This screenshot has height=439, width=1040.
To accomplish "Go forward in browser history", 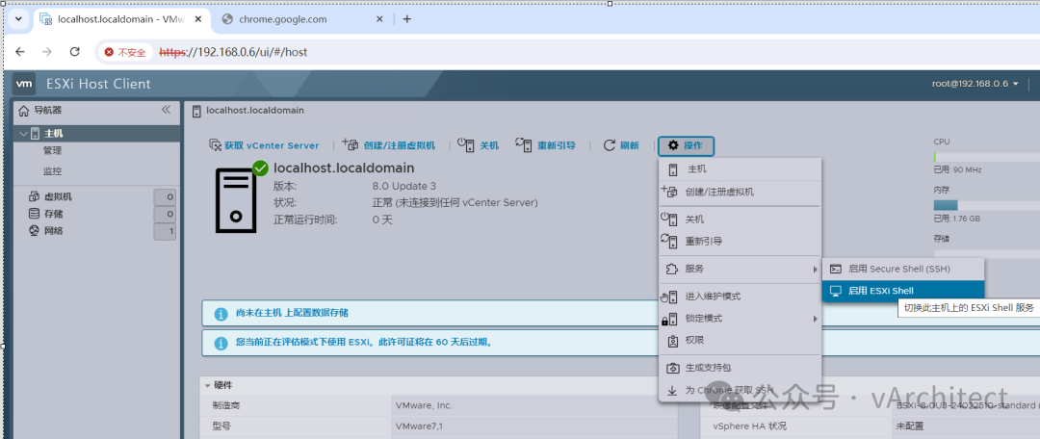I will click(47, 52).
